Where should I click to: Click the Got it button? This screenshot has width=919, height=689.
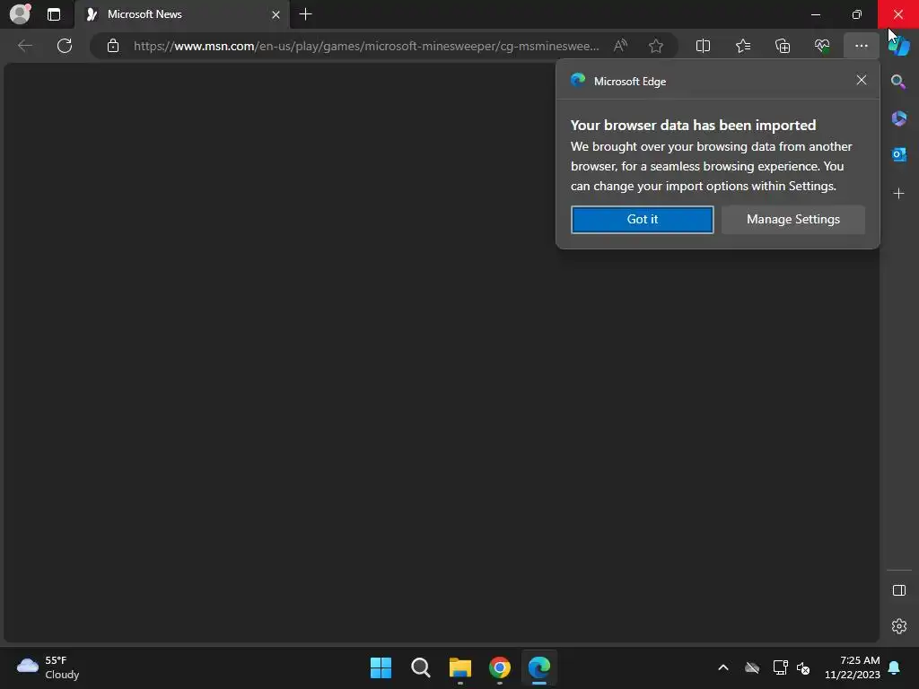click(x=643, y=219)
